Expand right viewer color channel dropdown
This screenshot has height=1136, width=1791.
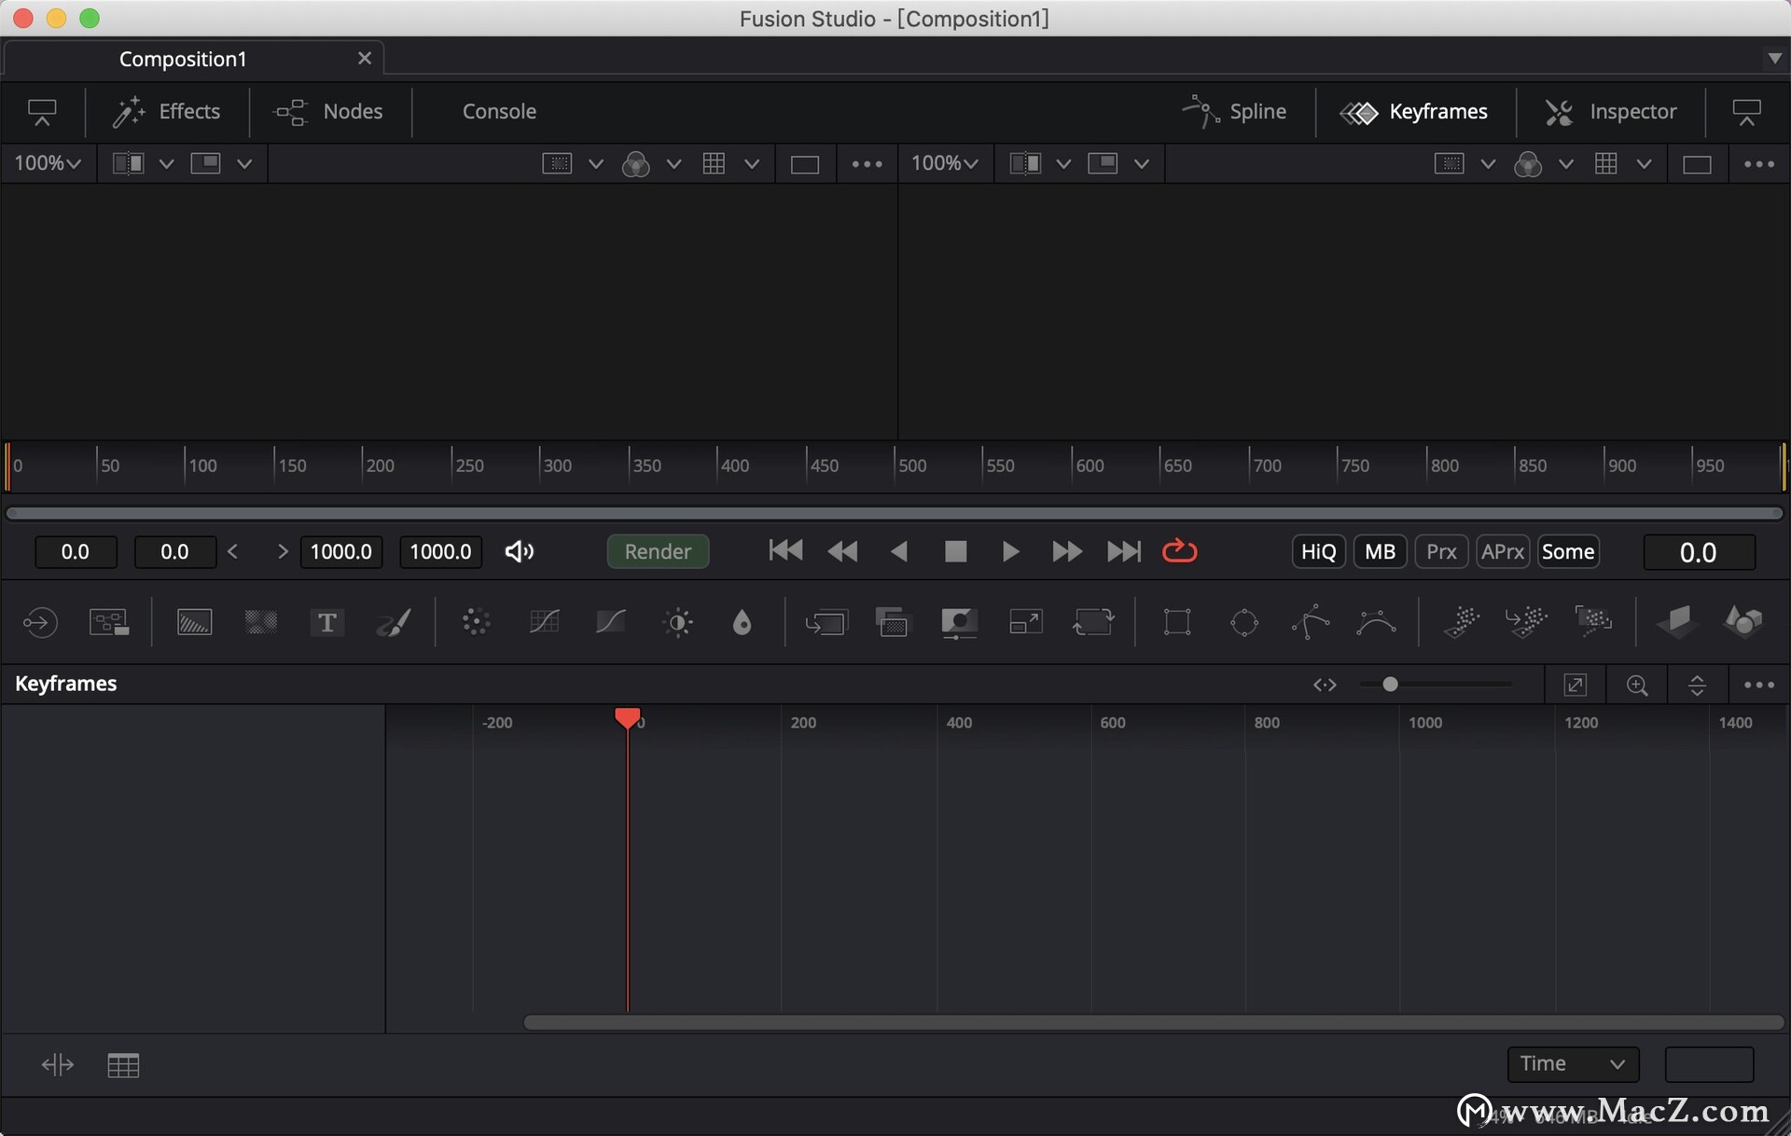1566,164
